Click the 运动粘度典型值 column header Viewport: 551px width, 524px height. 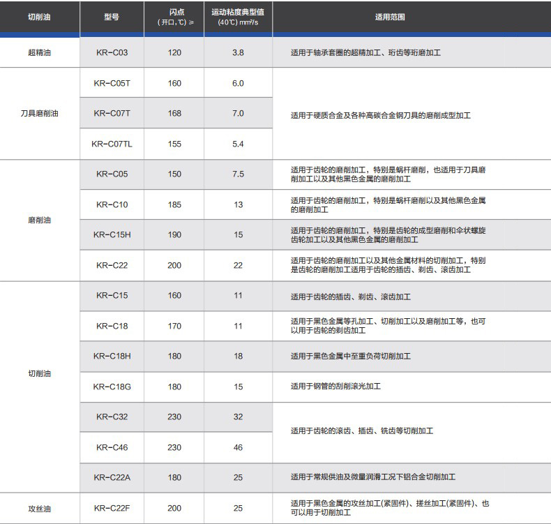tap(238, 17)
